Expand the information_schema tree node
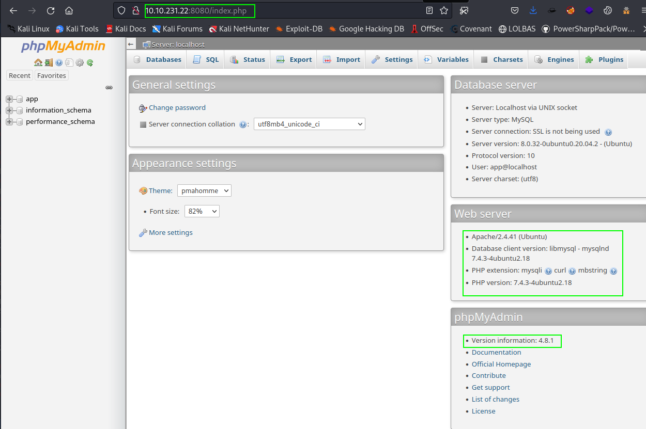Image resolution: width=646 pixels, height=429 pixels. tap(9, 110)
